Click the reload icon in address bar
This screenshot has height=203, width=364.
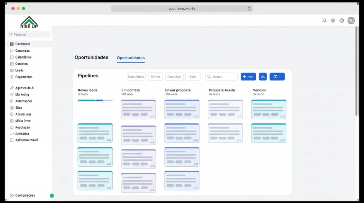249,8
